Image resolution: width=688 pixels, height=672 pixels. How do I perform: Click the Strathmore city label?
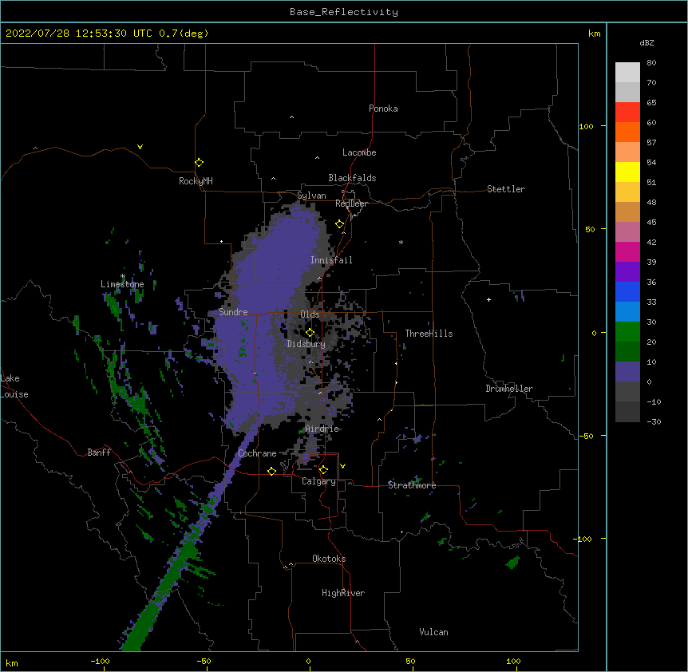(x=412, y=485)
